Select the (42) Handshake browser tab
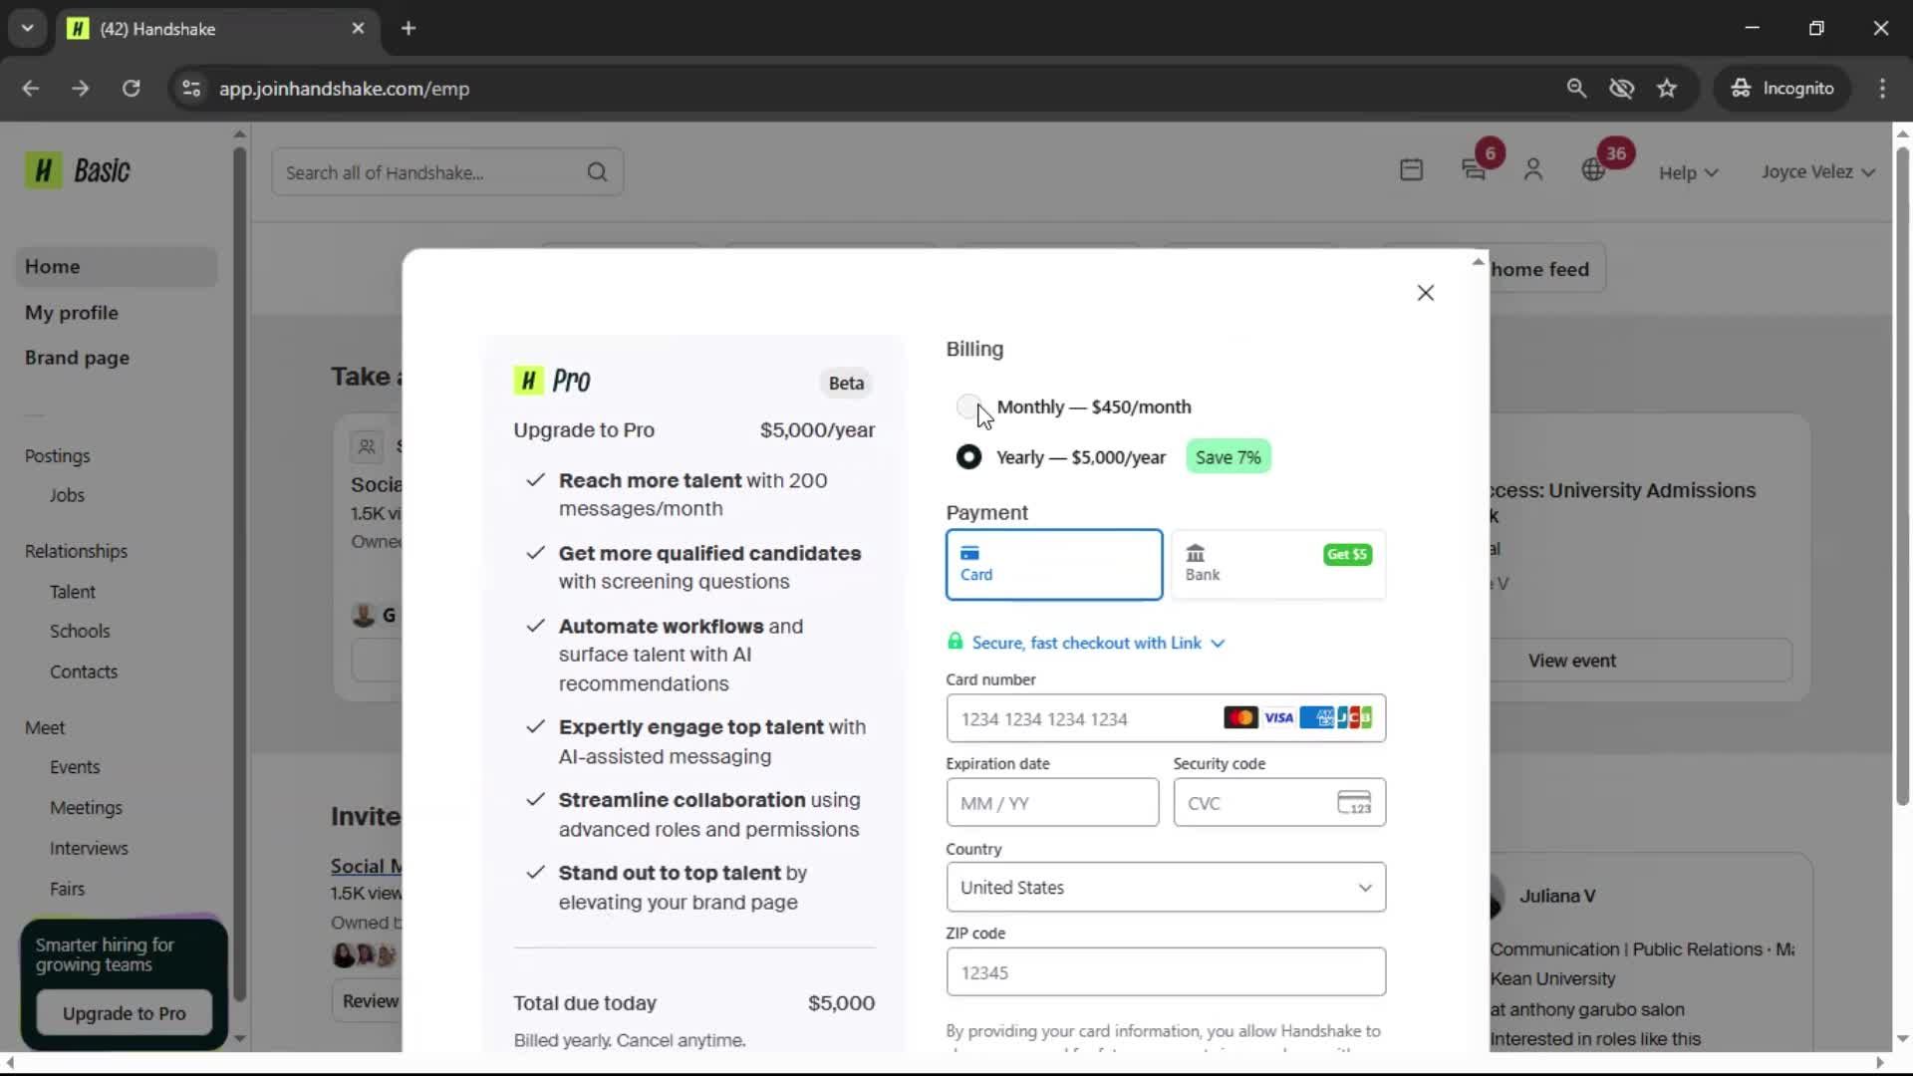Image resolution: width=1913 pixels, height=1076 pixels. (x=217, y=29)
